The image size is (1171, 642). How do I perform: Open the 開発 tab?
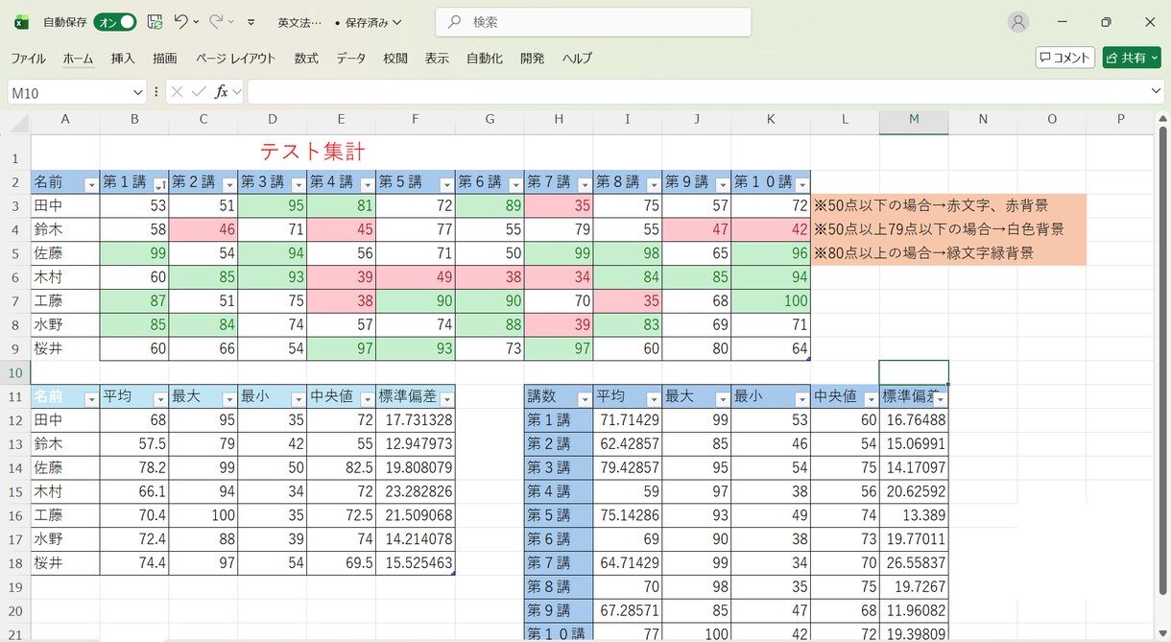tap(533, 58)
